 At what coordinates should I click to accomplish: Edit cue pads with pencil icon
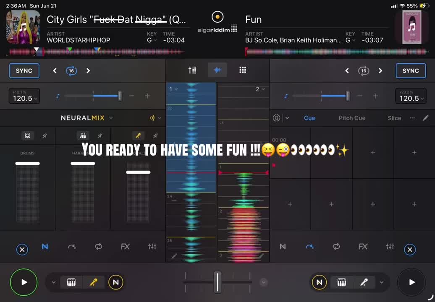pyautogui.click(x=425, y=118)
